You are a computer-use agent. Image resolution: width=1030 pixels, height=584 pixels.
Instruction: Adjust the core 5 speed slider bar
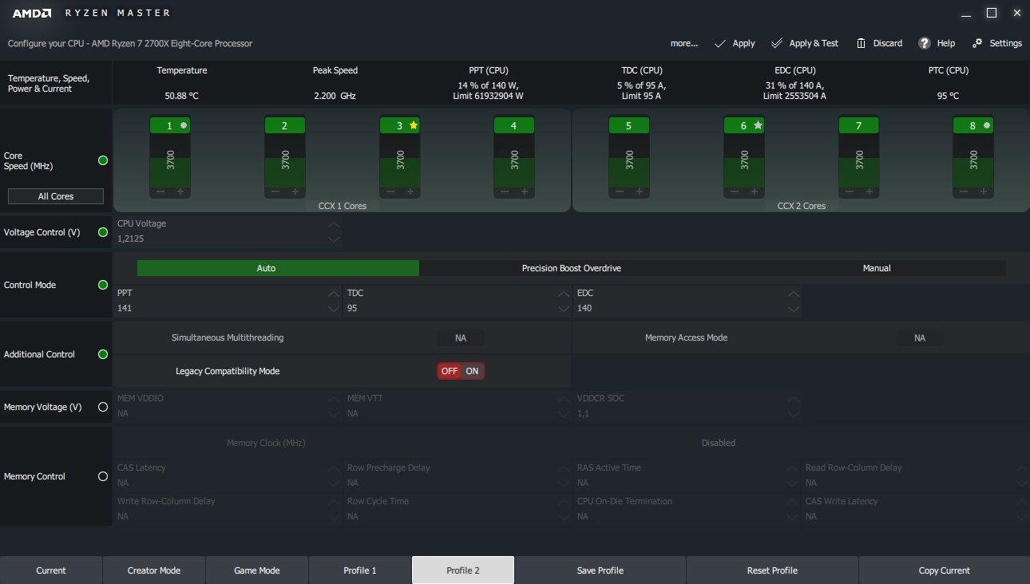tap(628, 160)
